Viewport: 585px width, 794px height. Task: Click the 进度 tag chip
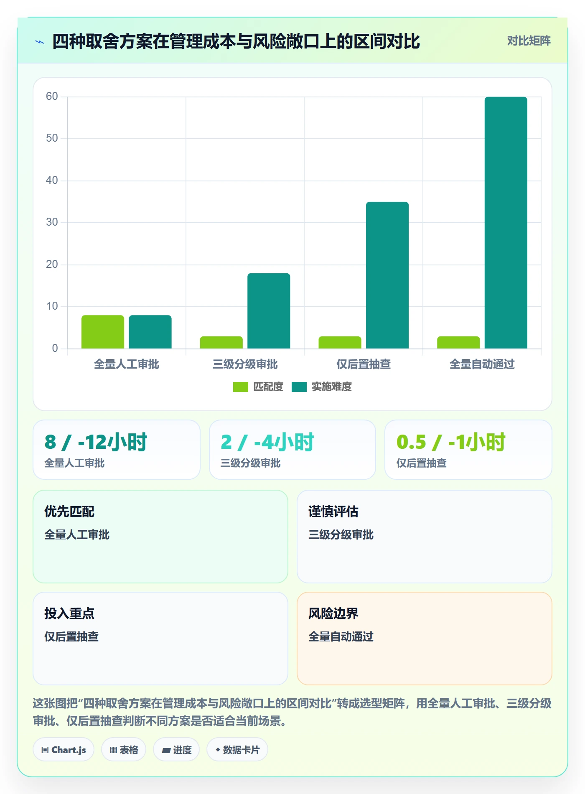pyautogui.click(x=176, y=750)
